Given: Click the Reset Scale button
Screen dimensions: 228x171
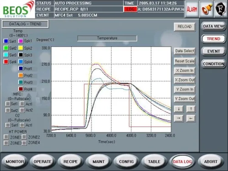Looking at the screenshot, I should tap(185, 61).
